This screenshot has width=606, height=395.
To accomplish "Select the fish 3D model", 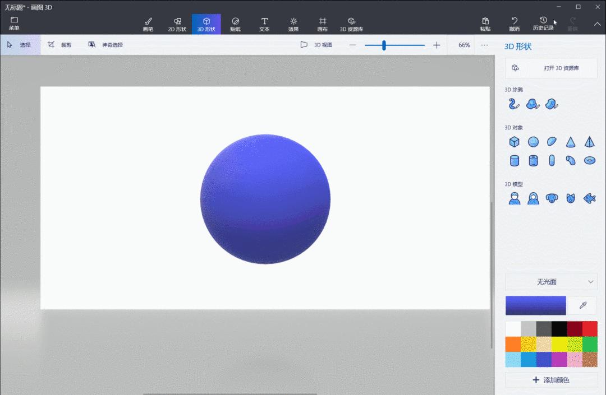I will tap(589, 197).
